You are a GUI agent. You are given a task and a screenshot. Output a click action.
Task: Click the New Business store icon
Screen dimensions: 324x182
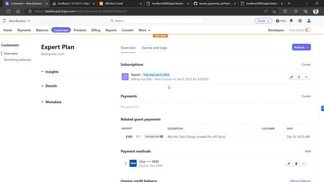tap(5, 21)
